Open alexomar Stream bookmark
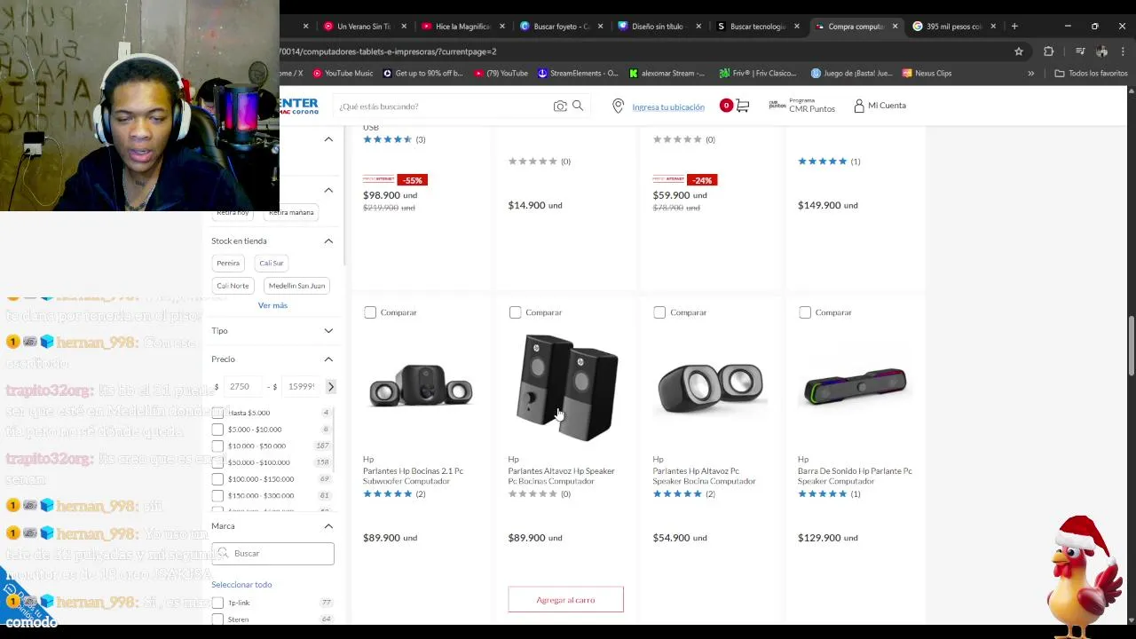The height and width of the screenshot is (639, 1136). 667,73
